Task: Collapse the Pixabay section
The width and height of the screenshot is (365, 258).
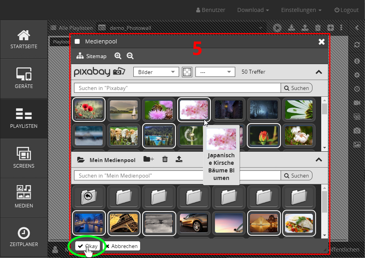Action: [x=318, y=72]
